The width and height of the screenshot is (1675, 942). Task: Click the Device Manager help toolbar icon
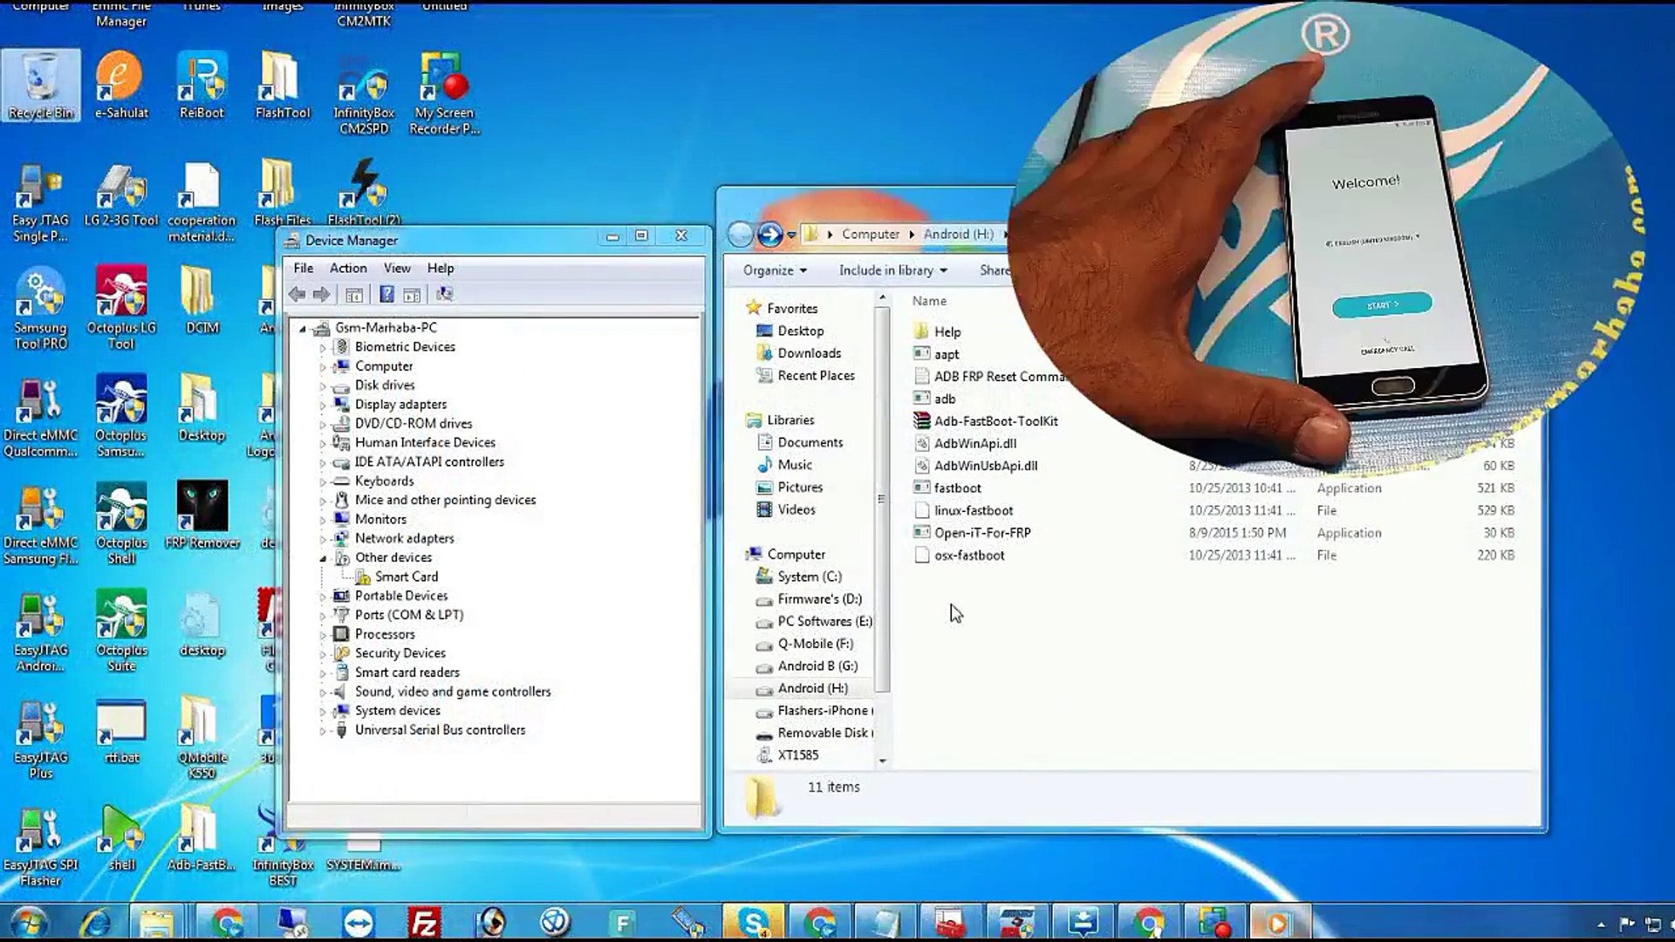coord(386,295)
